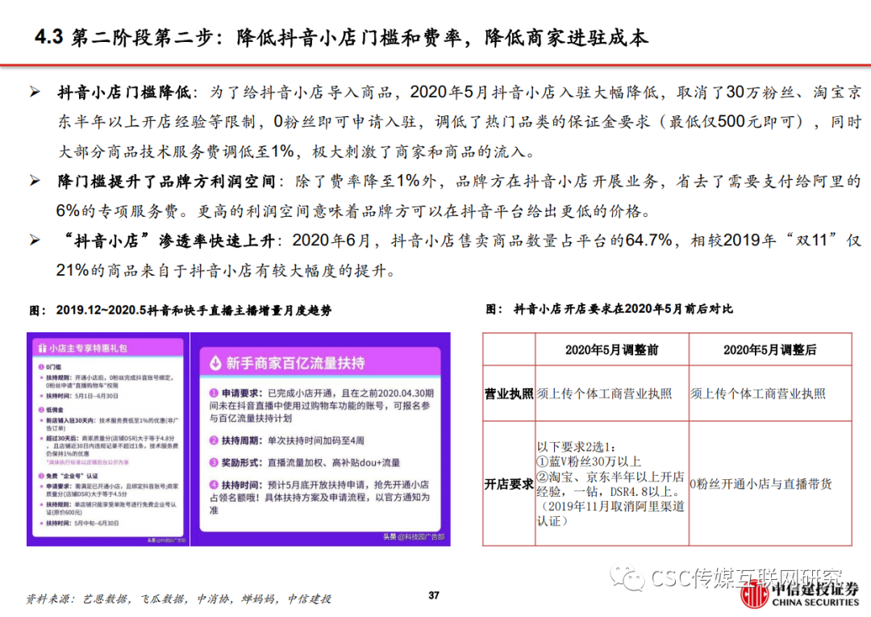Click the page number 37
The height and width of the screenshot is (617, 871).
(434, 595)
